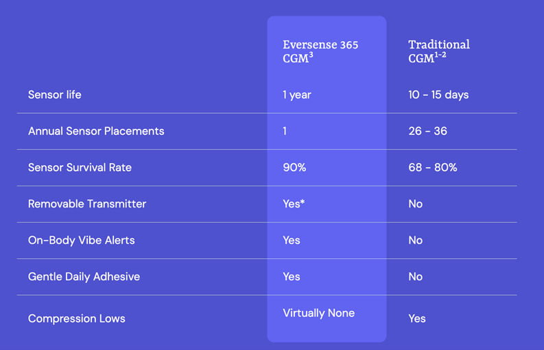Click the Annual Sensor Placements row label
Screen dimensions: 544x350
[x=96, y=131]
